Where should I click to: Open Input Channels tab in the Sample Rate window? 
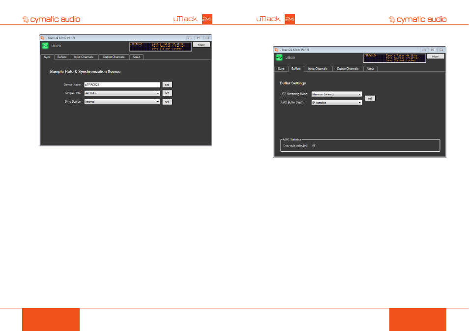pyautogui.click(x=84, y=57)
